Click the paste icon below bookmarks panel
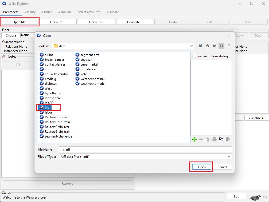Viewport: 269px width, 202px height. pyautogui.click(x=228, y=139)
